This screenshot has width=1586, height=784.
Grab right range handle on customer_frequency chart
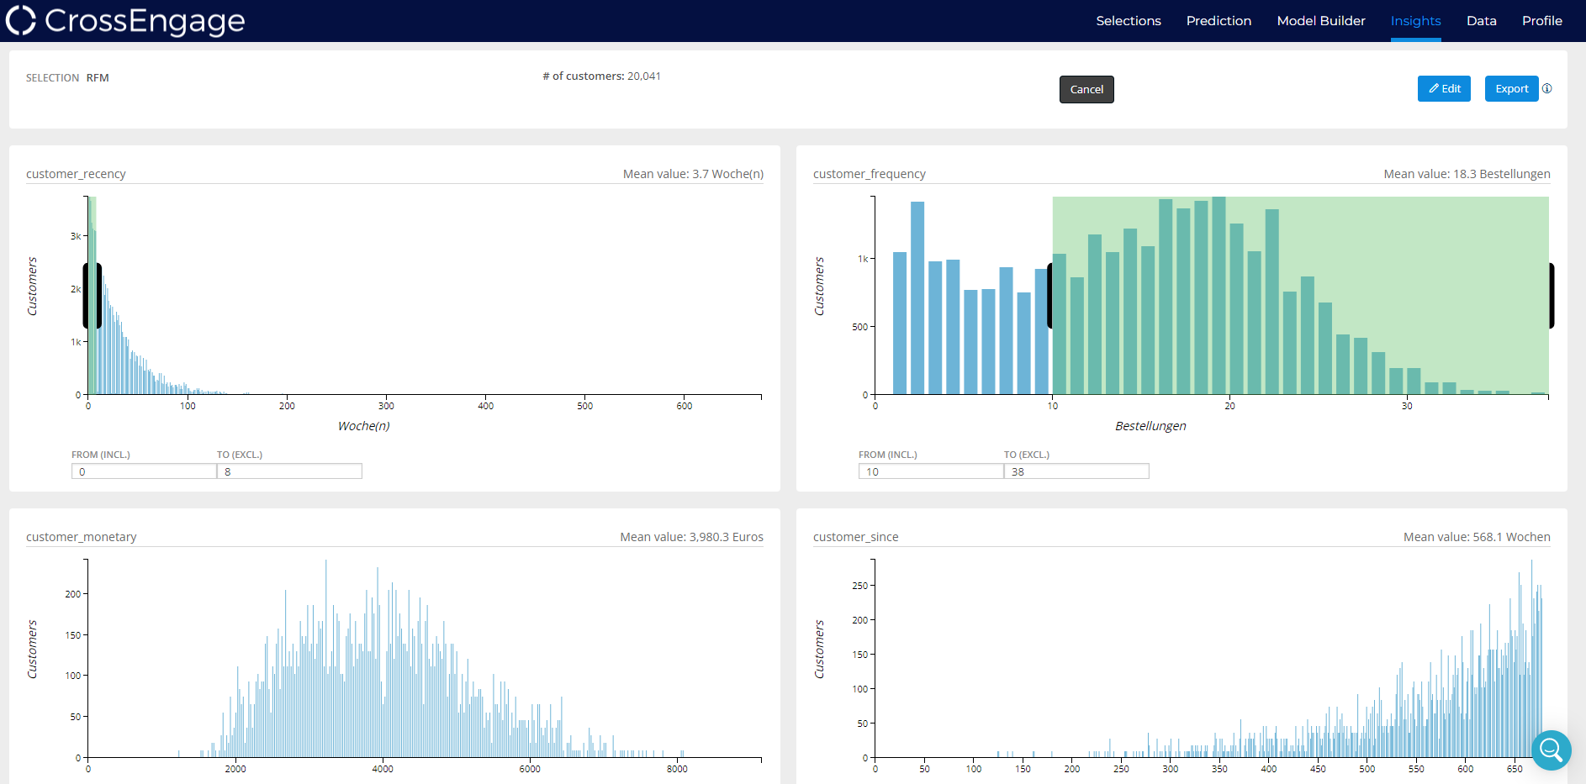click(x=1551, y=296)
